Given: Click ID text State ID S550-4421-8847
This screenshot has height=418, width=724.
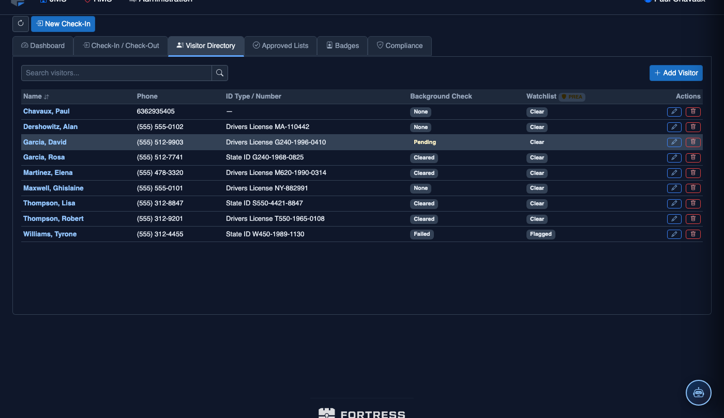Looking at the screenshot, I should pos(264,203).
